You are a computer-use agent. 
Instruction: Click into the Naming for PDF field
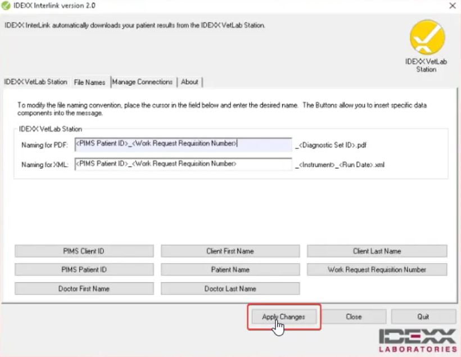[183, 144]
